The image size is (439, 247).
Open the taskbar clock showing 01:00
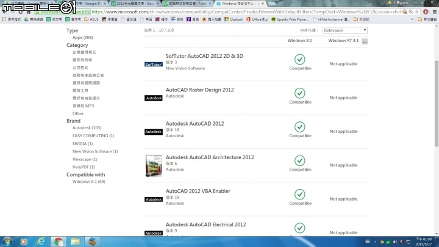coord(424,242)
